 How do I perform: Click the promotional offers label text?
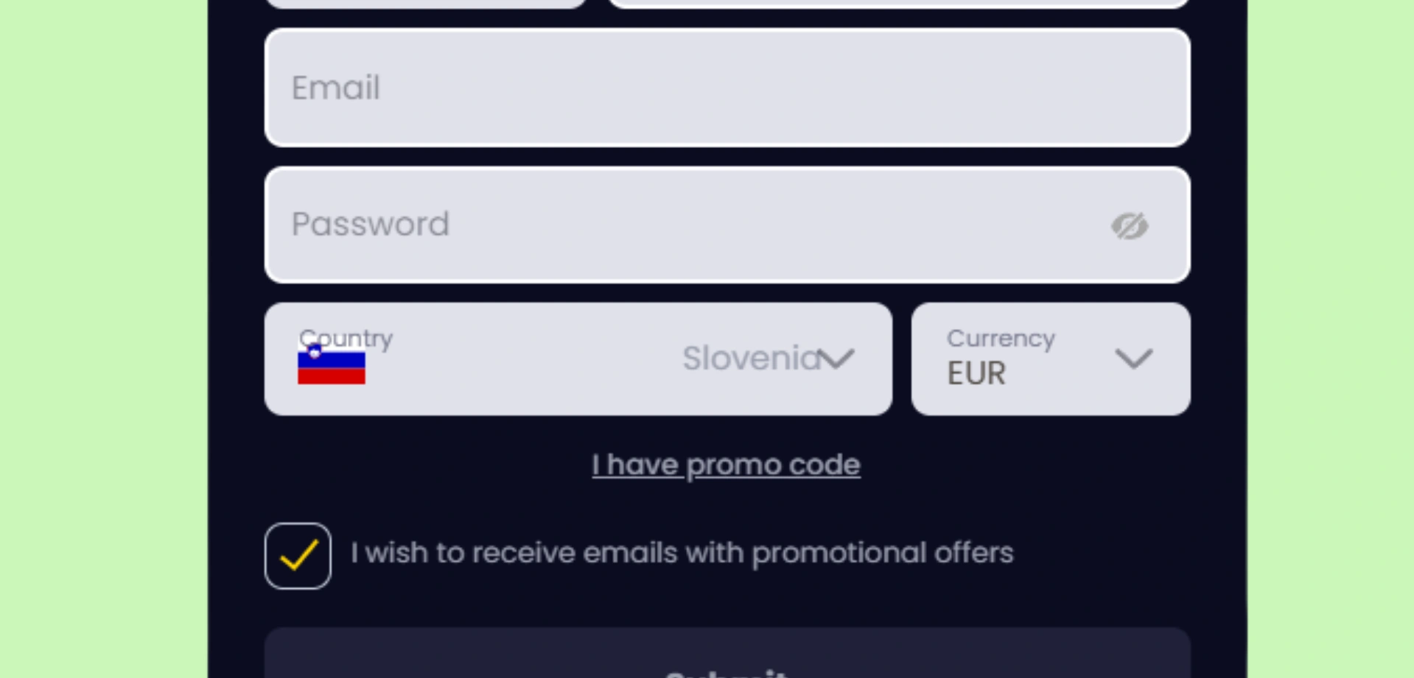682,553
